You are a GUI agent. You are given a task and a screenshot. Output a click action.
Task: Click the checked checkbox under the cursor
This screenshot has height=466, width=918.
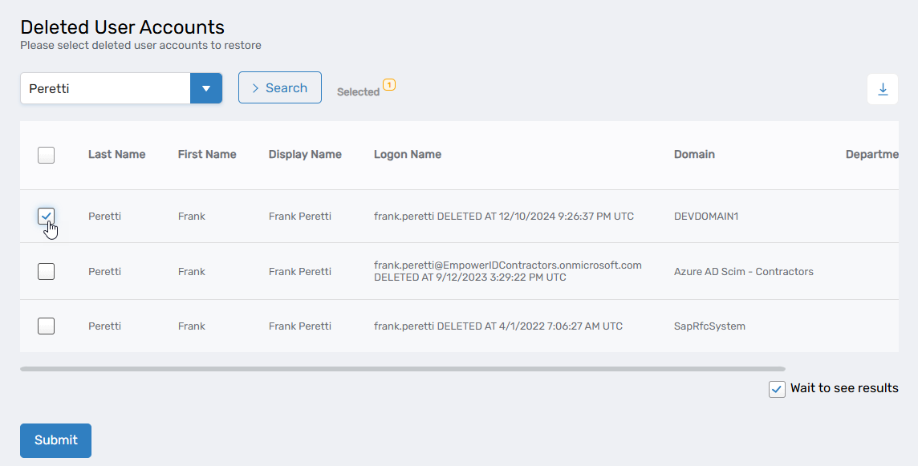click(46, 216)
